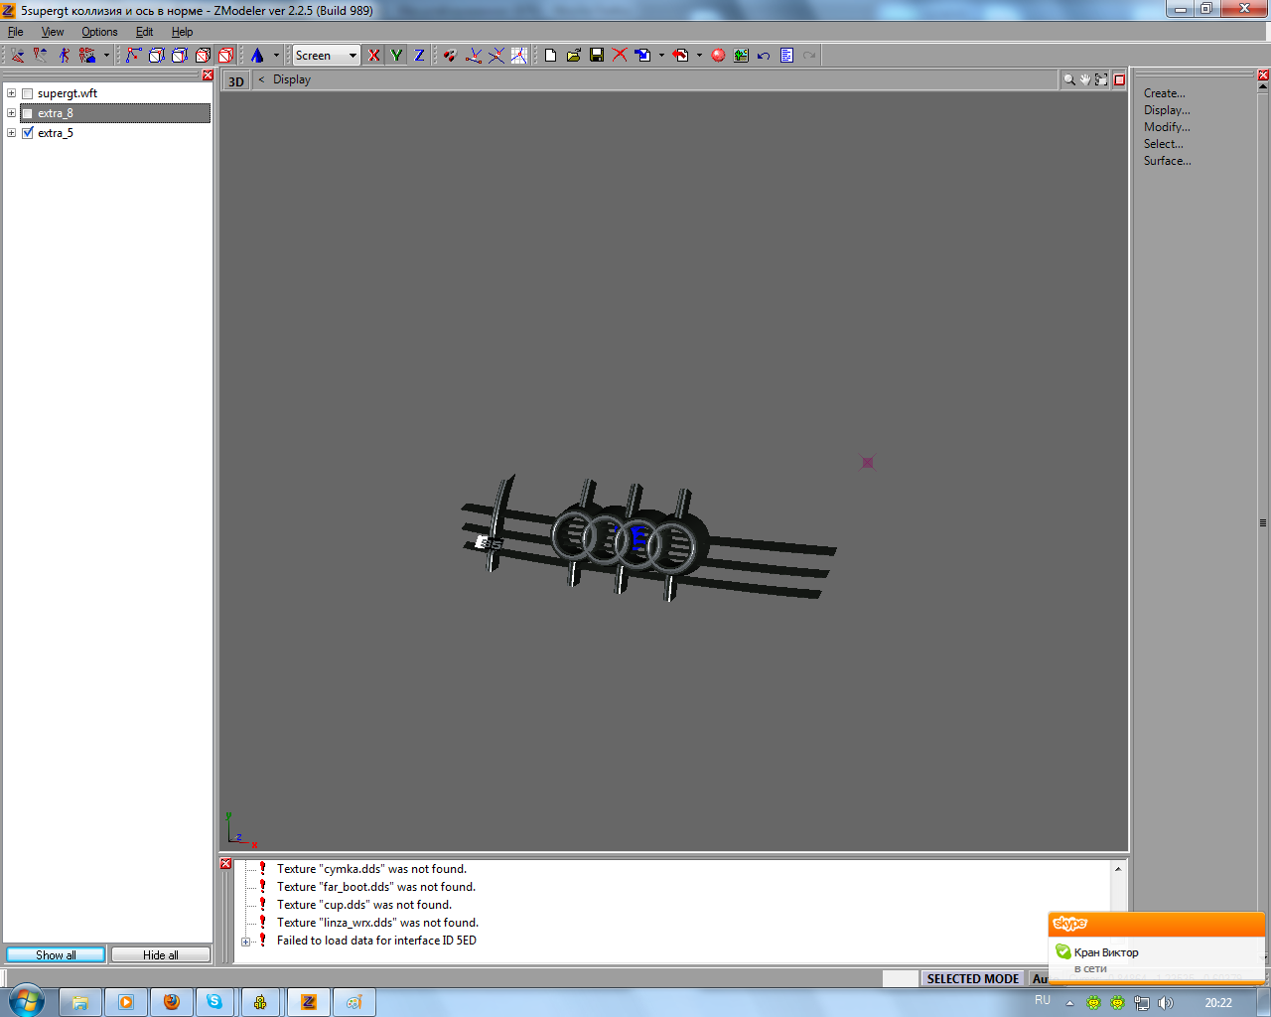Expand the failed interface 5ED log entry

[x=245, y=942]
